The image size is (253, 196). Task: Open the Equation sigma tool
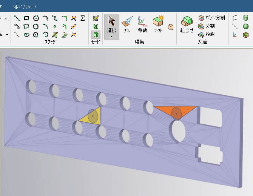click(x=83, y=18)
